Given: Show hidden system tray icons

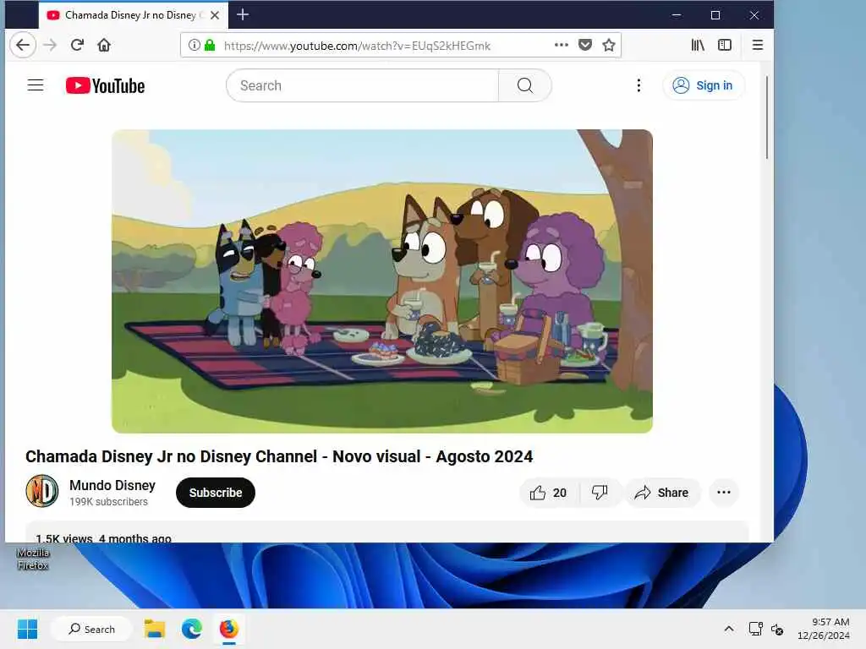Looking at the screenshot, I should click(729, 629).
